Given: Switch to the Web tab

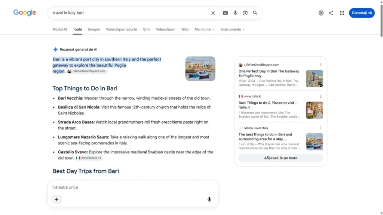Looking at the screenshot, I should [185, 29].
